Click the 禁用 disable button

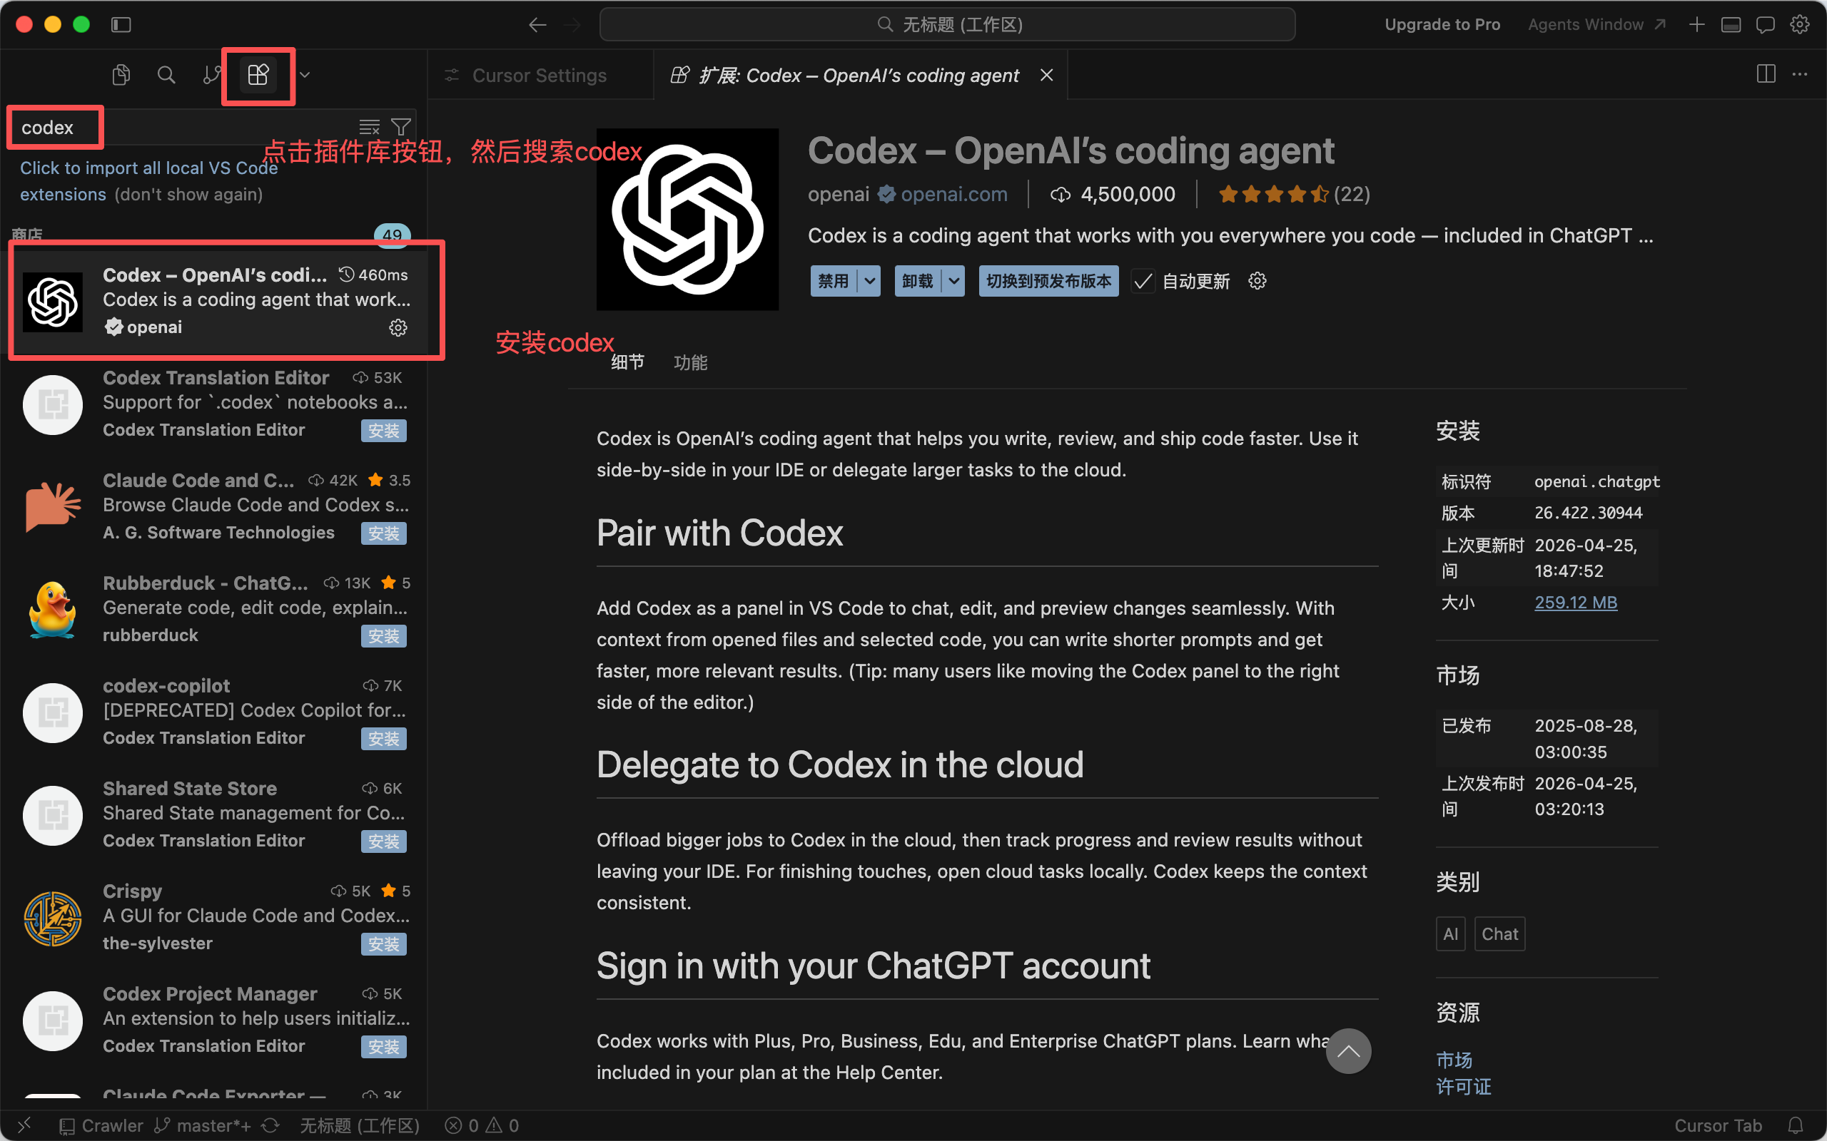[x=834, y=282]
